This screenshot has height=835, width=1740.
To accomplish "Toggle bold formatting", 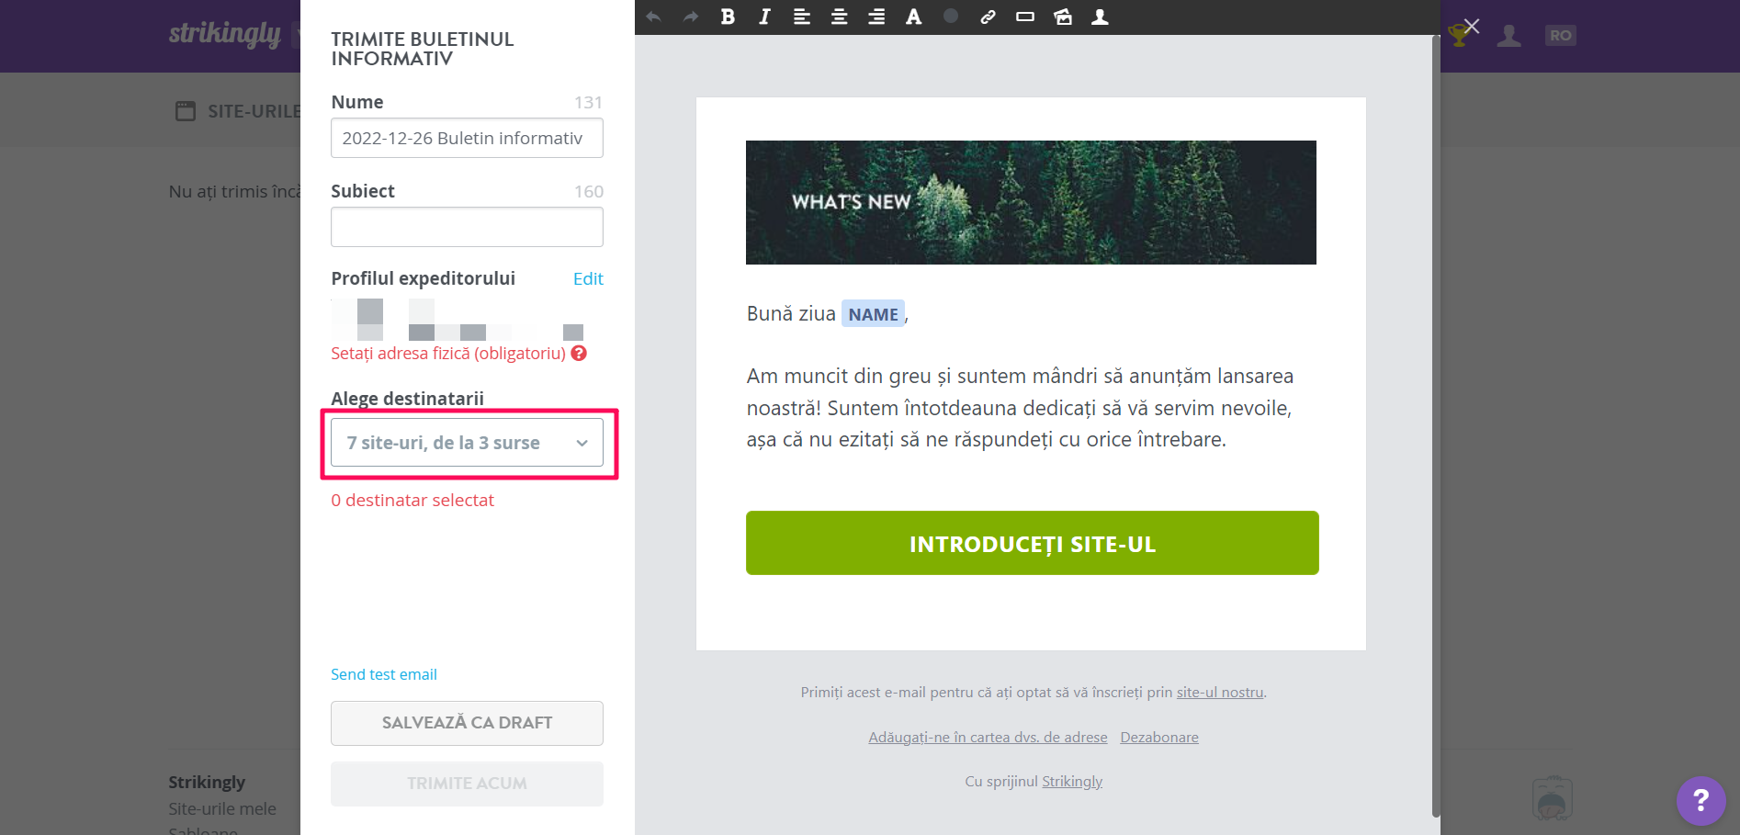I will 728,17.
